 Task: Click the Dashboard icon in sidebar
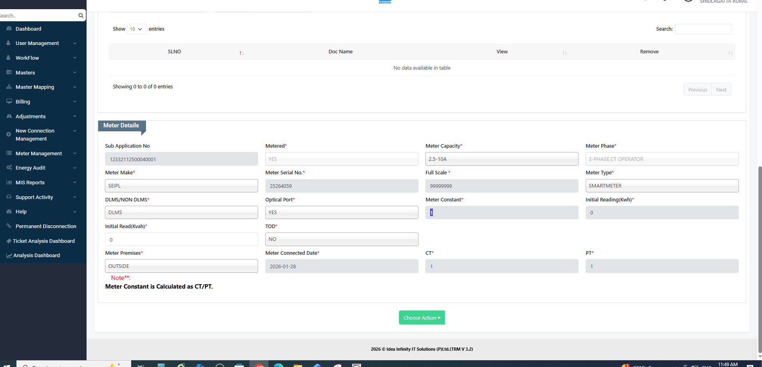9,29
